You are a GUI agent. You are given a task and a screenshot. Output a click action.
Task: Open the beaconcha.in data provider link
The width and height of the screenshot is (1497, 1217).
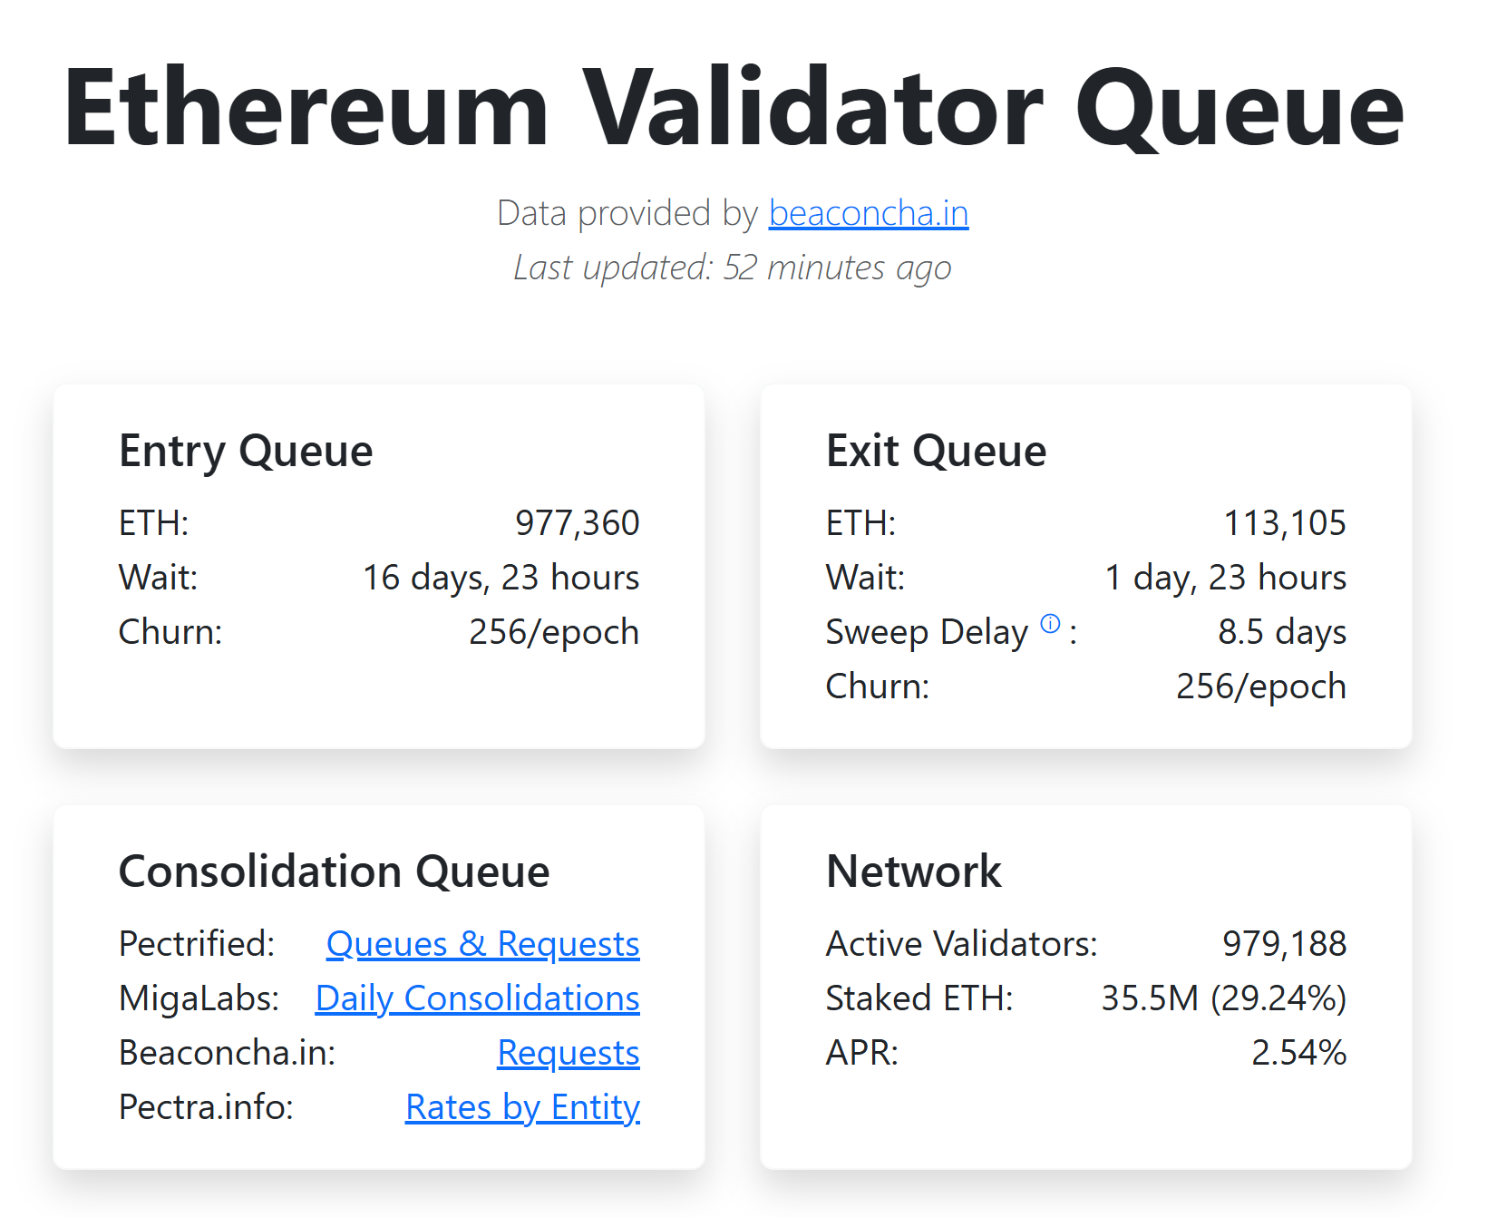(868, 213)
